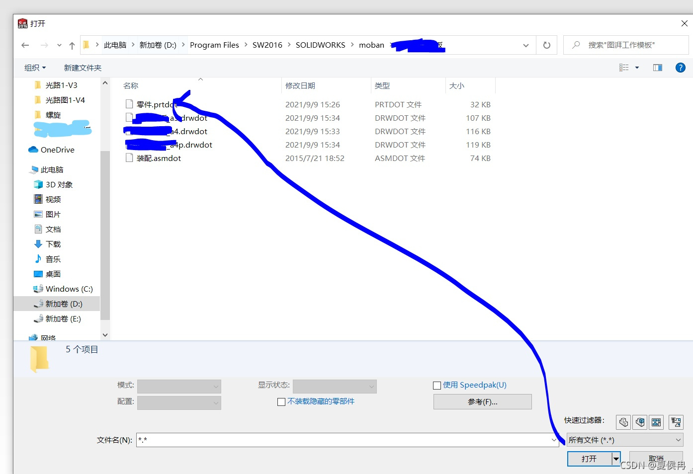Click the search box 搜索"图湃工作模板"
This screenshot has height=474, width=693.
click(626, 45)
